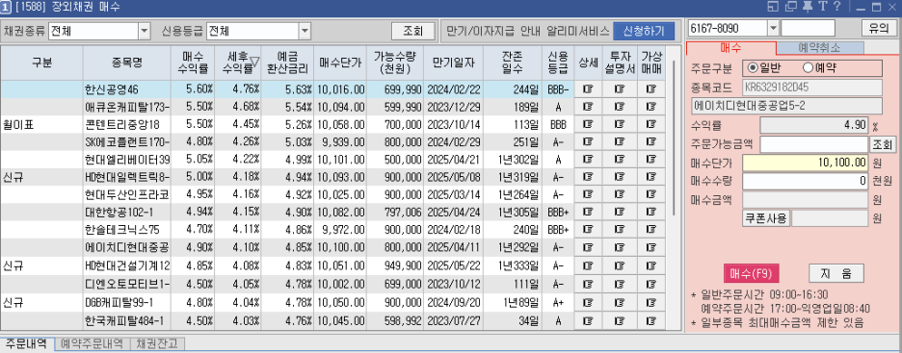902x353 pixels.
Task: Click the 만기일자 column header
Action: click(x=453, y=63)
